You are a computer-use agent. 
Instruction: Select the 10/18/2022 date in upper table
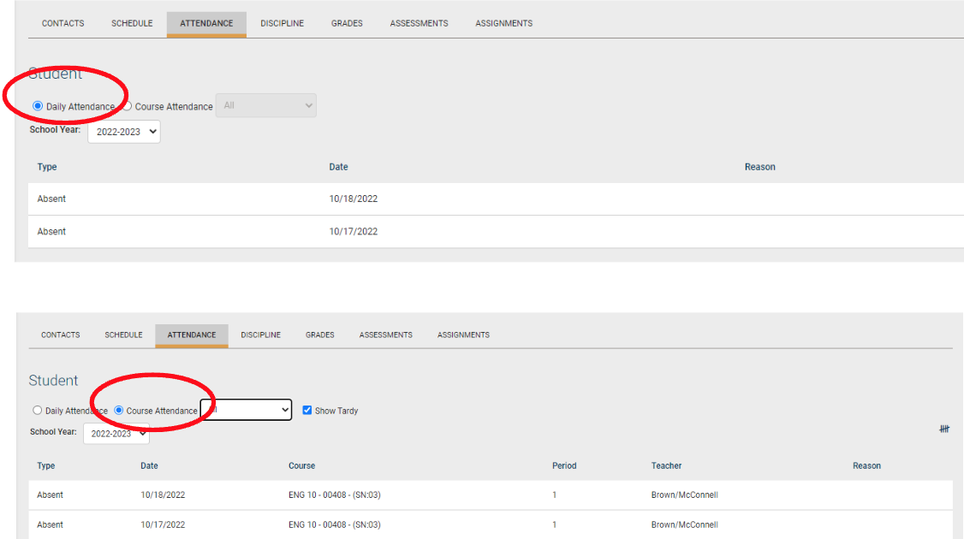pyautogui.click(x=353, y=199)
